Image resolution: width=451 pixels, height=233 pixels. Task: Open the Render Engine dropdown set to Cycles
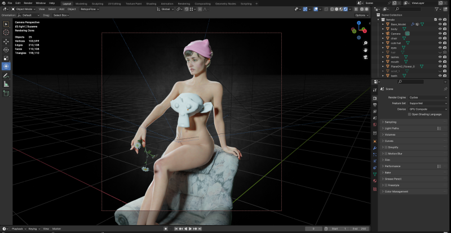[x=427, y=97]
